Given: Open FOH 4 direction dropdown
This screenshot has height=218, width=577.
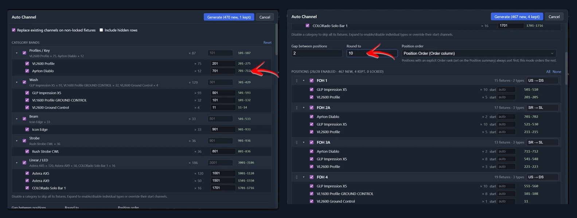Looking at the screenshot, I should coord(542,177).
